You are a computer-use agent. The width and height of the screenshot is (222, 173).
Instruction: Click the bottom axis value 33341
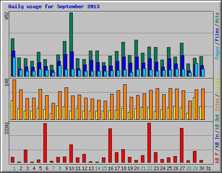(7, 128)
